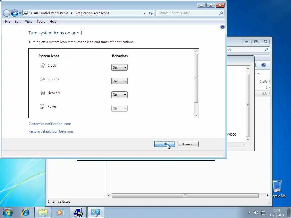Switch to the Control Panel taskbar item
The image size is (291, 218).
pyautogui.click(x=96, y=212)
